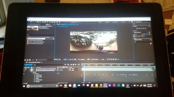Open File Explorer from the taskbar

[x=66, y=85]
